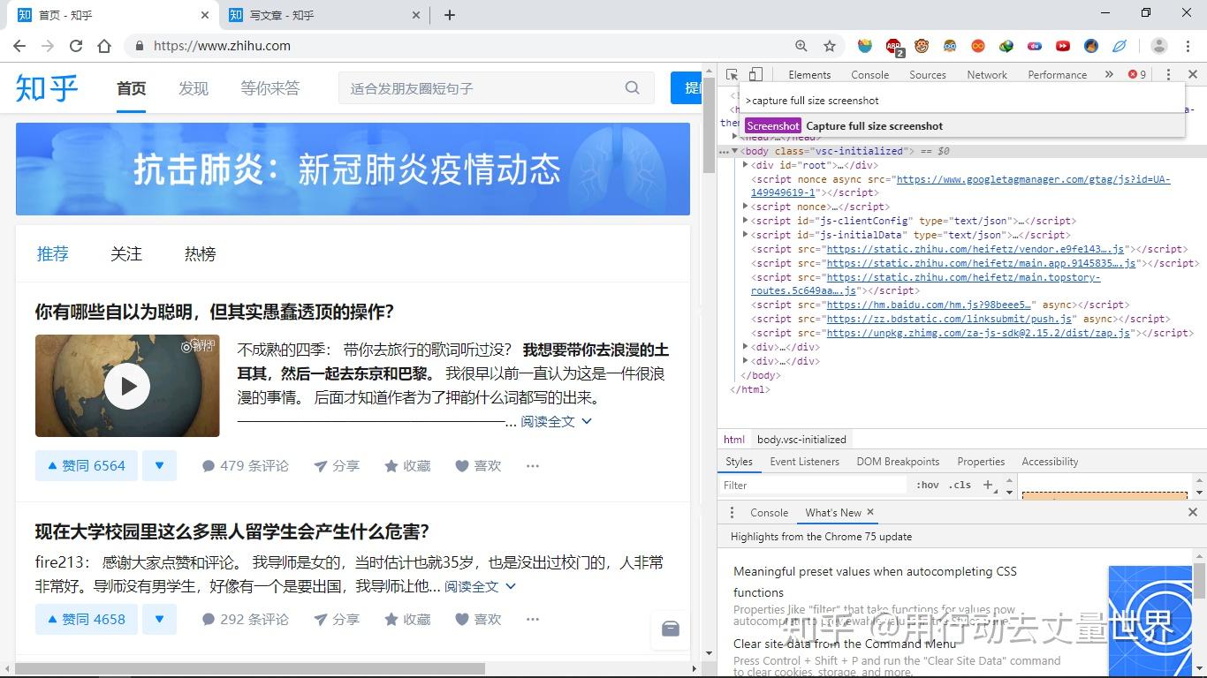The width and height of the screenshot is (1207, 678).
Task: Open DevTools customize menu dots
Action: click(1168, 74)
